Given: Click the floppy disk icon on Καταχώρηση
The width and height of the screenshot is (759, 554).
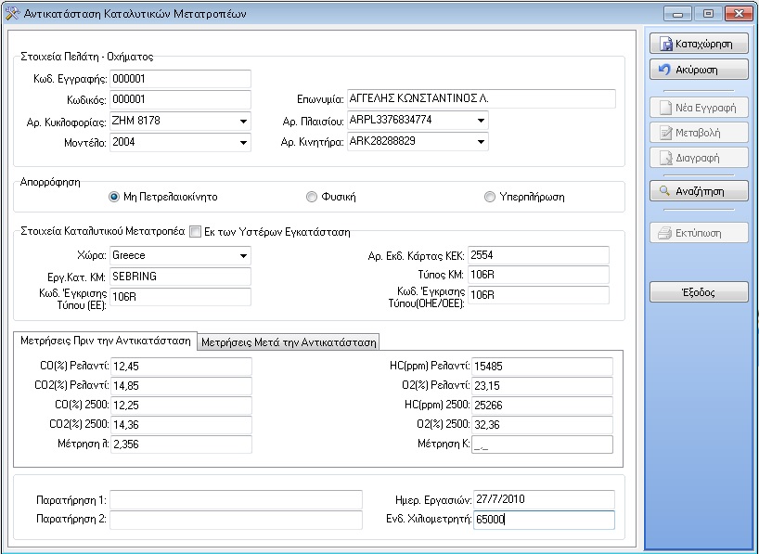Looking at the screenshot, I should tap(666, 44).
